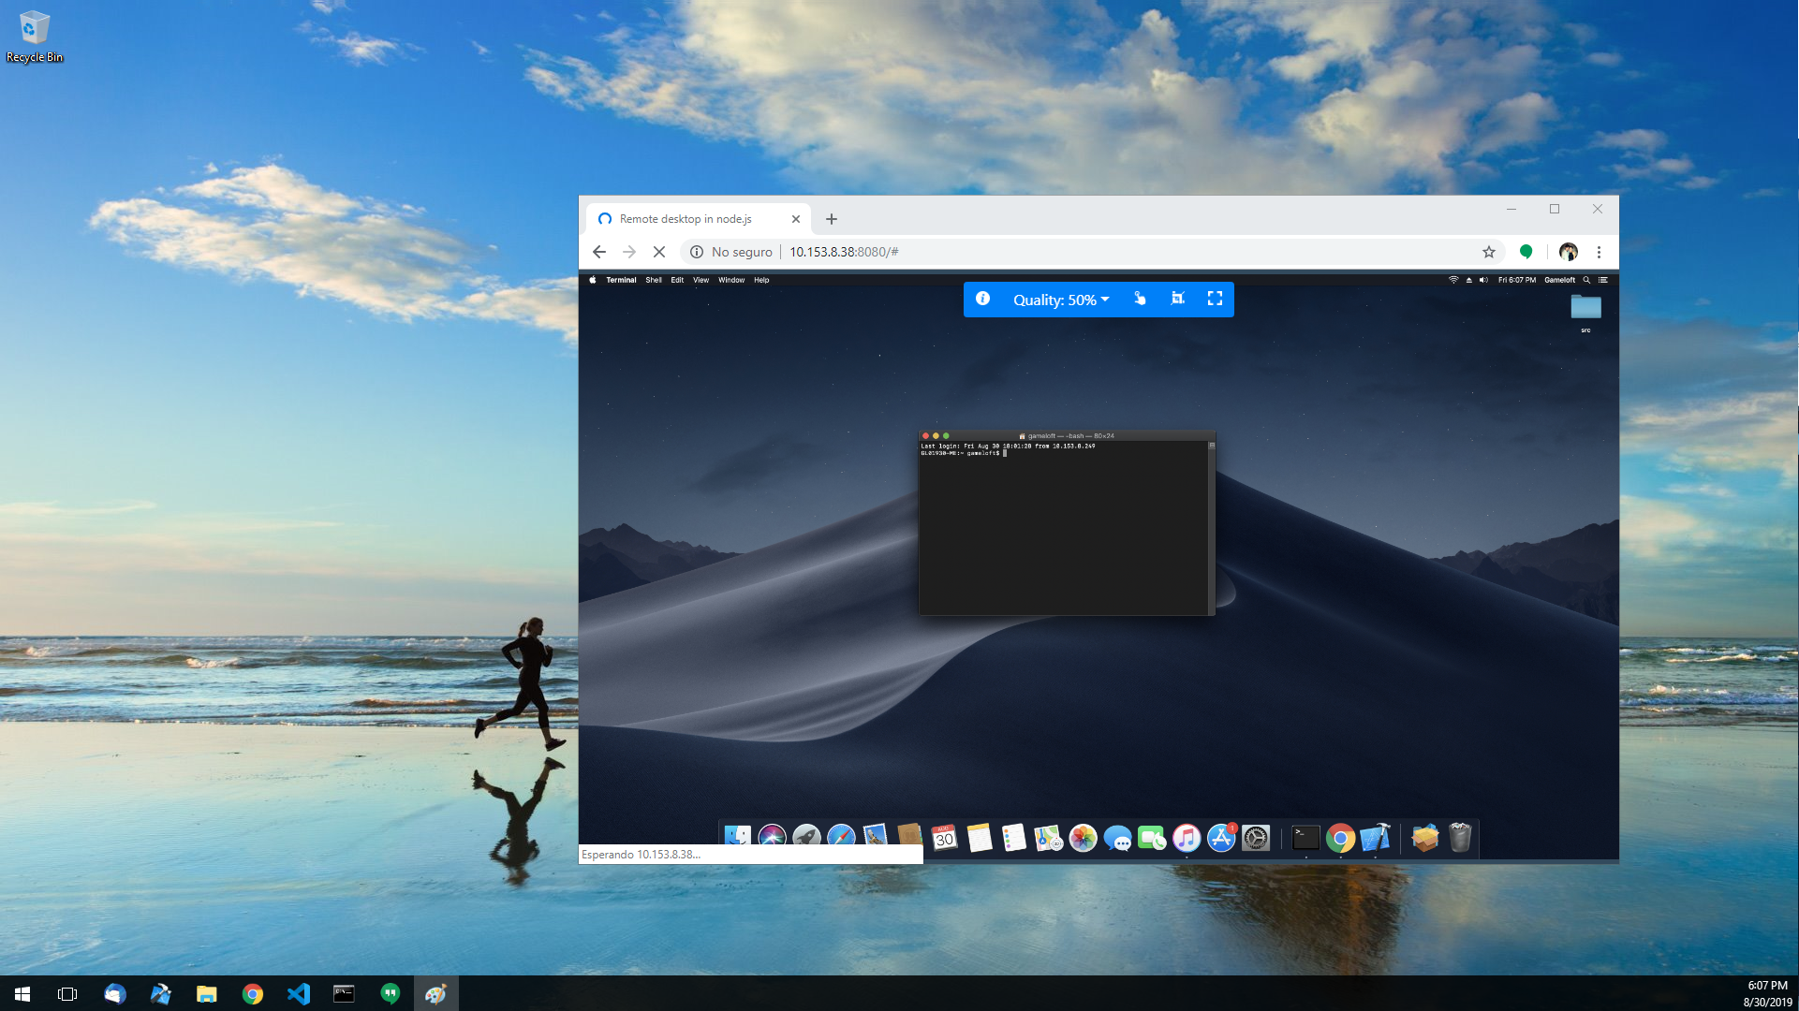Click the info icon in blue toolbar
The height and width of the screenshot is (1011, 1799).
pos(982,299)
